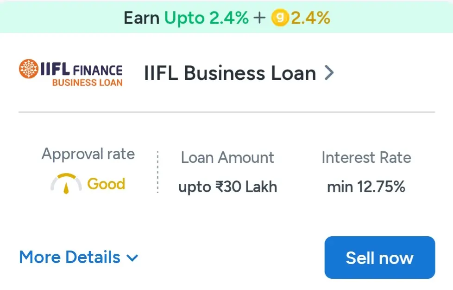The height and width of the screenshot is (290, 453).
Task: Collapse More Details using its down arrow
Action: [x=132, y=258]
